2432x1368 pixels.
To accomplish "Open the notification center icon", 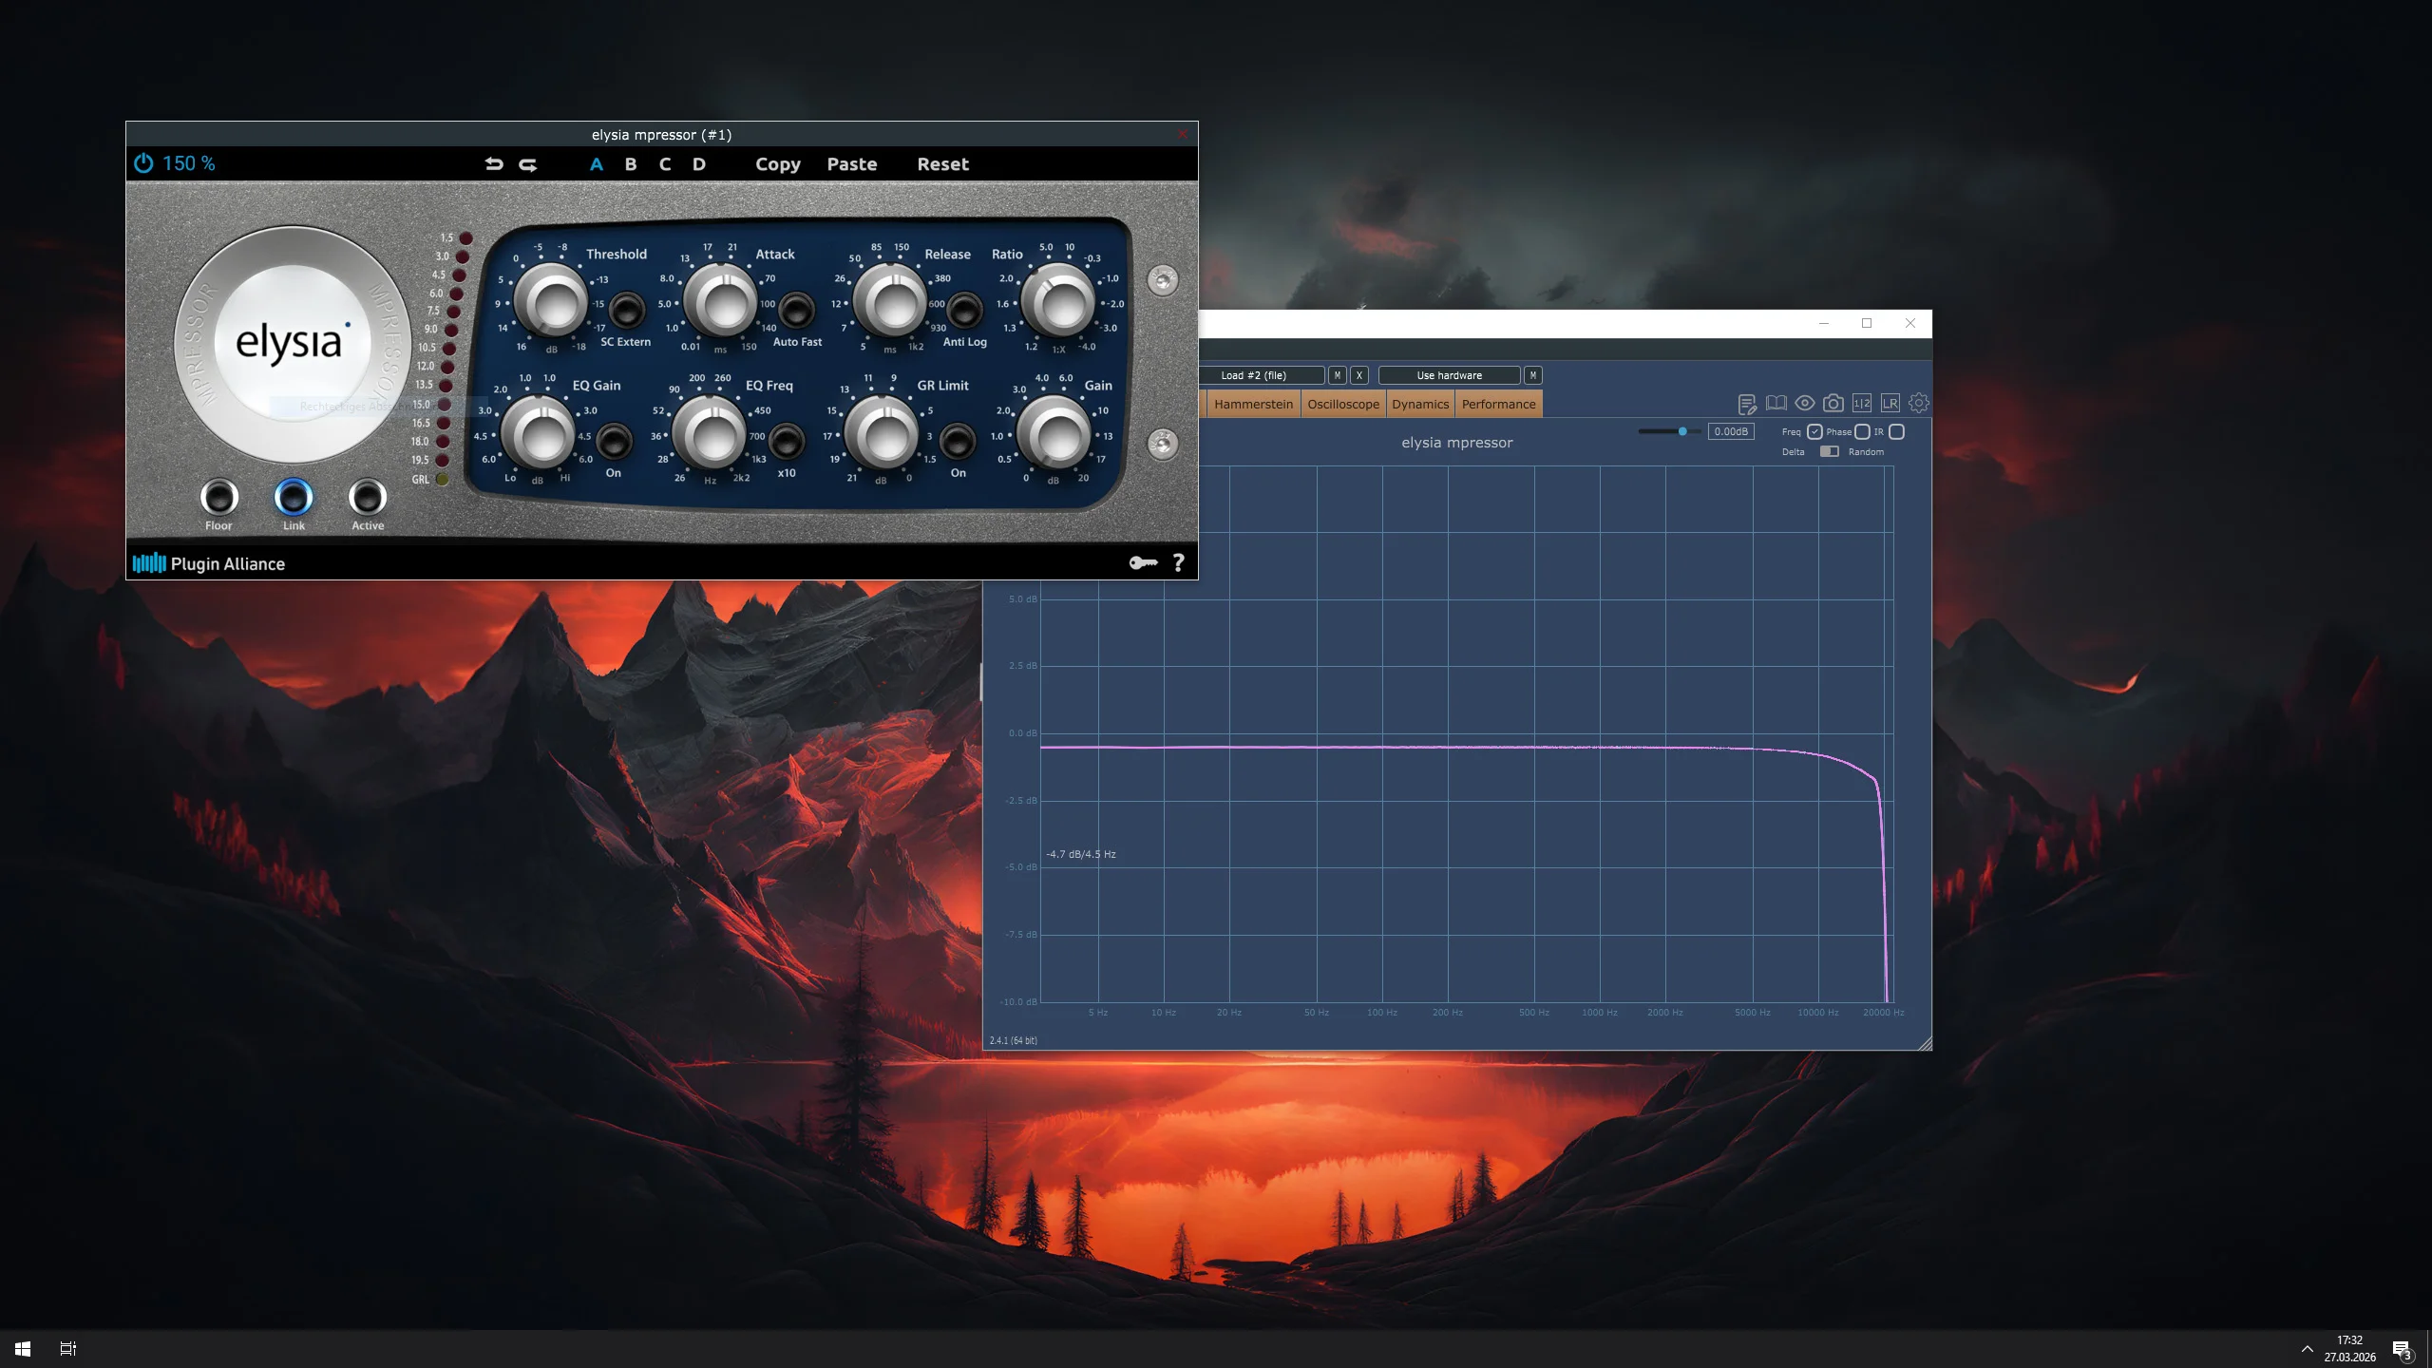I will point(2402,1350).
